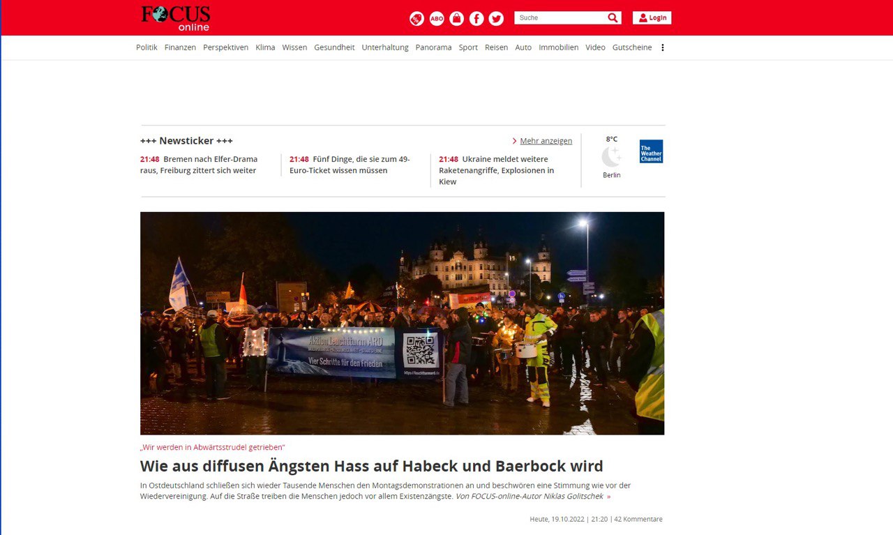Click The Weather Channel logo
The image size is (893, 535).
click(x=651, y=151)
